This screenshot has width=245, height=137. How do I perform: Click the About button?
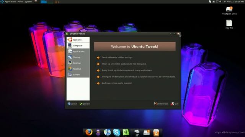click(x=72, y=104)
